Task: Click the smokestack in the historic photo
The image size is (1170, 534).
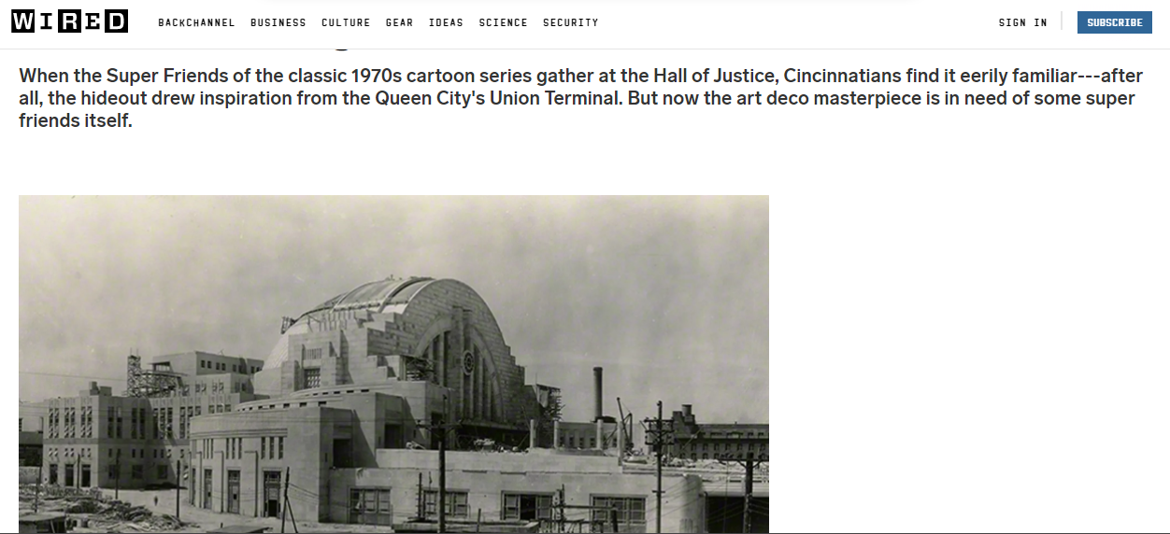Action: click(x=598, y=392)
